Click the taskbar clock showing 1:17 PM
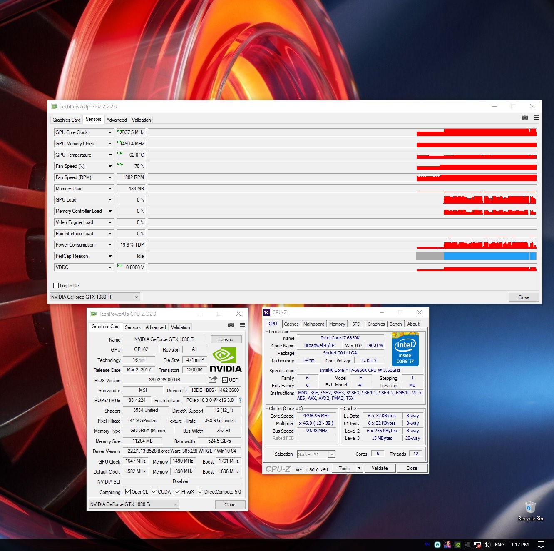554x551 pixels. pos(520,545)
